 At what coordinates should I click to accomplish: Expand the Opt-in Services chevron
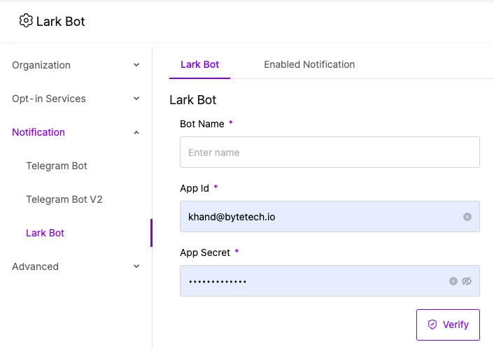coord(136,99)
